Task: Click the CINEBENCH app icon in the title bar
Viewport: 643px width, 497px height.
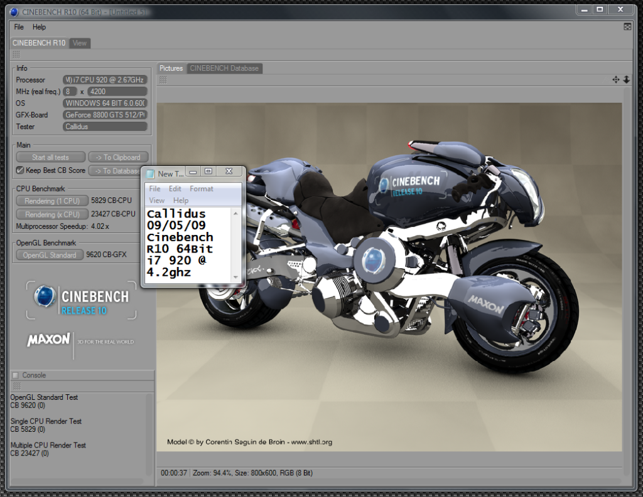Action: tap(15, 11)
